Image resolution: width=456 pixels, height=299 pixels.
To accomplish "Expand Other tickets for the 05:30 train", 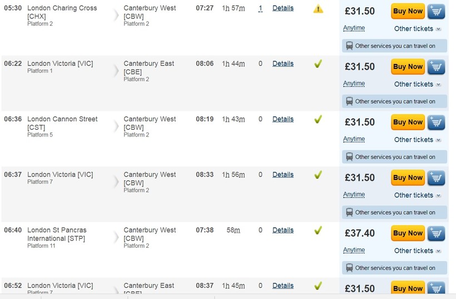I will click(418, 29).
